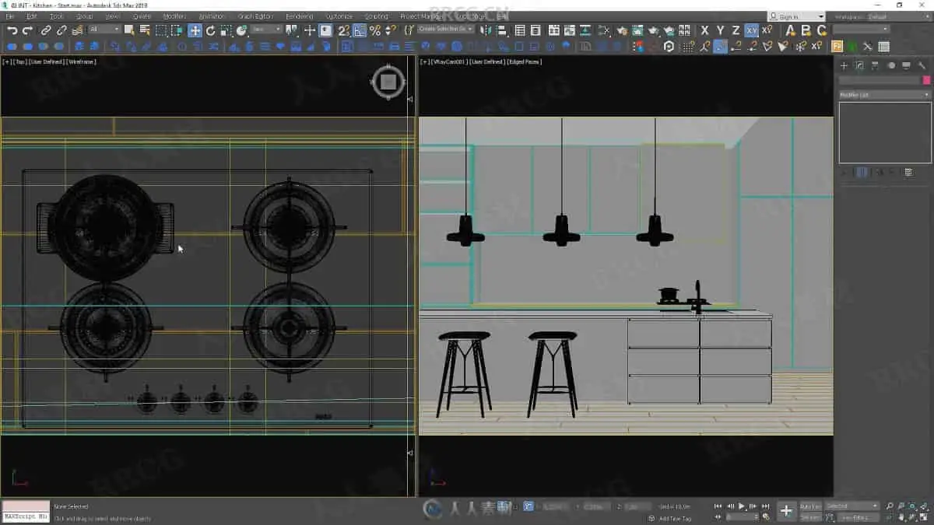Click the Link objects chain icon
The height and width of the screenshot is (525, 934).
coord(45,30)
